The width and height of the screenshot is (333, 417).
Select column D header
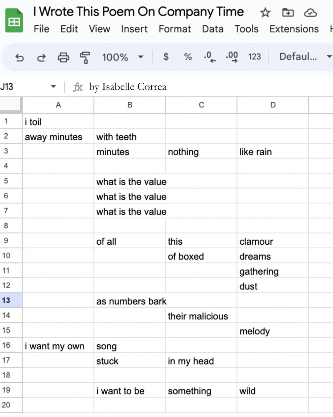[273, 105]
